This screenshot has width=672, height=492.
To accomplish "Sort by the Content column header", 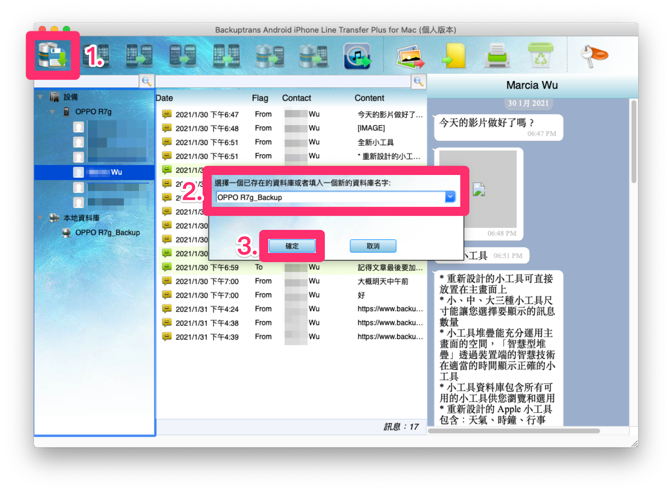I will pyautogui.click(x=369, y=98).
